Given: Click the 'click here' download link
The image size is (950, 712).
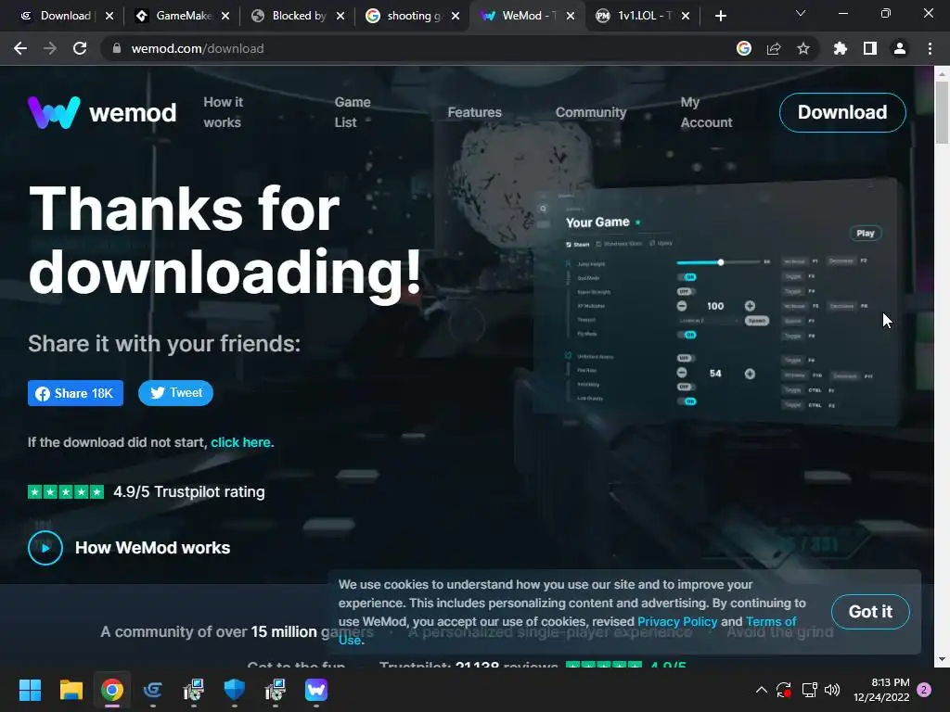Looking at the screenshot, I should pos(242,442).
